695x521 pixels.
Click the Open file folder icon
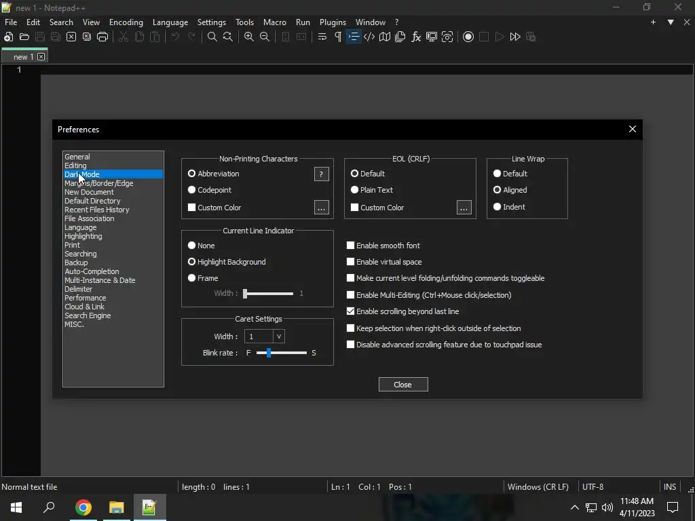24,37
